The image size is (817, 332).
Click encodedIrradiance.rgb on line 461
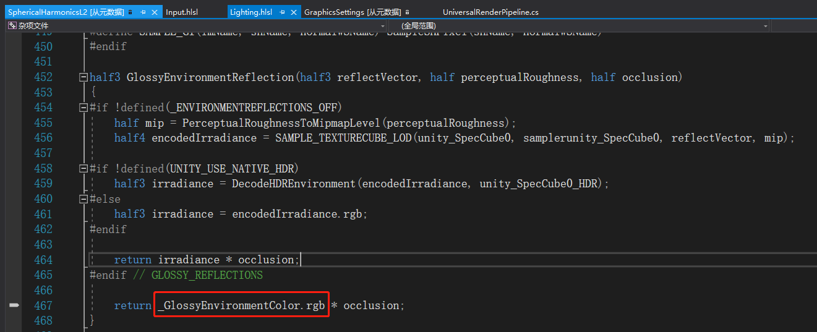(x=297, y=214)
